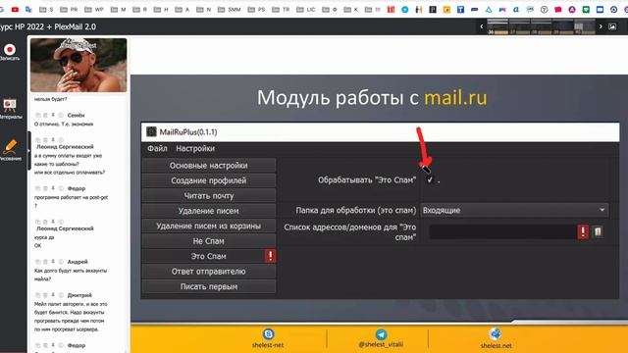Switch to Читать почту tab

pyautogui.click(x=209, y=196)
